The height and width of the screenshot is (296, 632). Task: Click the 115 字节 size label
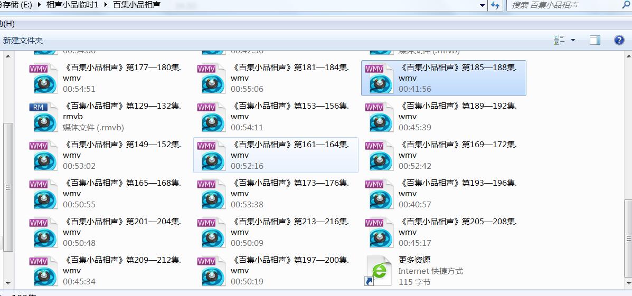[x=415, y=282]
